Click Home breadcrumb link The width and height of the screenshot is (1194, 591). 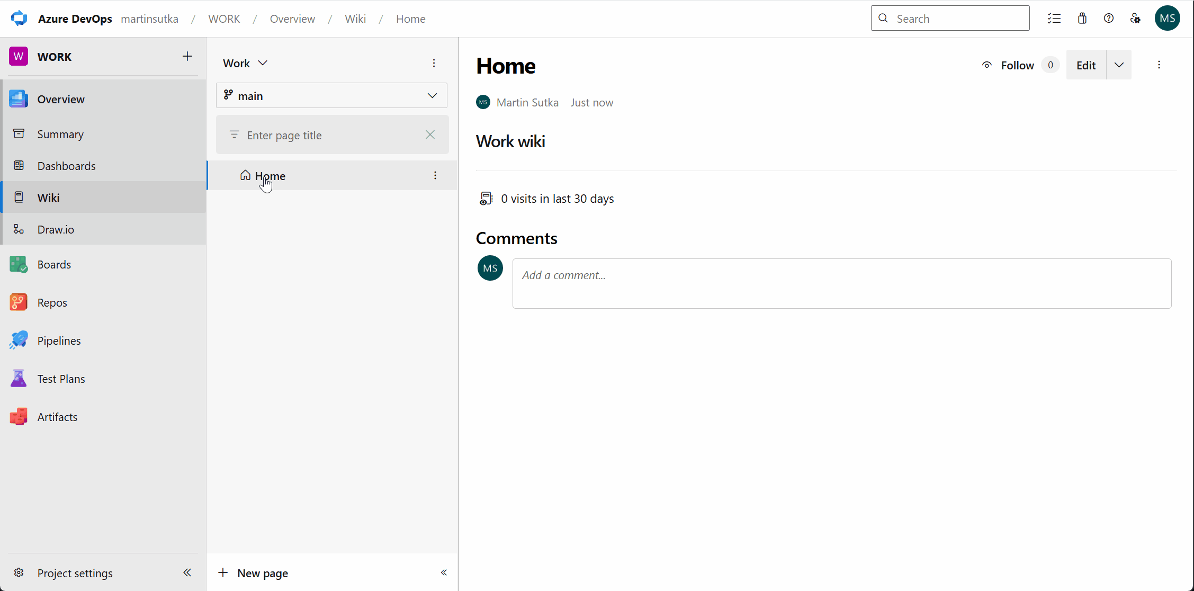411,19
